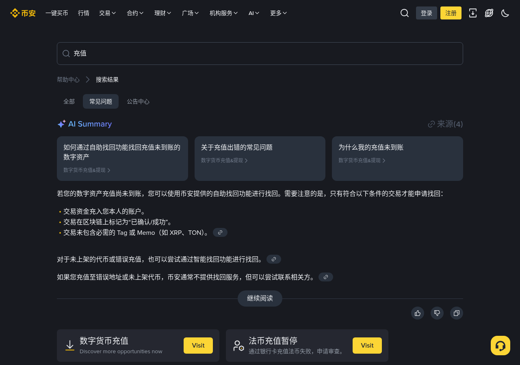Expand the 更多 dropdown menu
The width and height of the screenshot is (520, 365).
pyautogui.click(x=279, y=13)
